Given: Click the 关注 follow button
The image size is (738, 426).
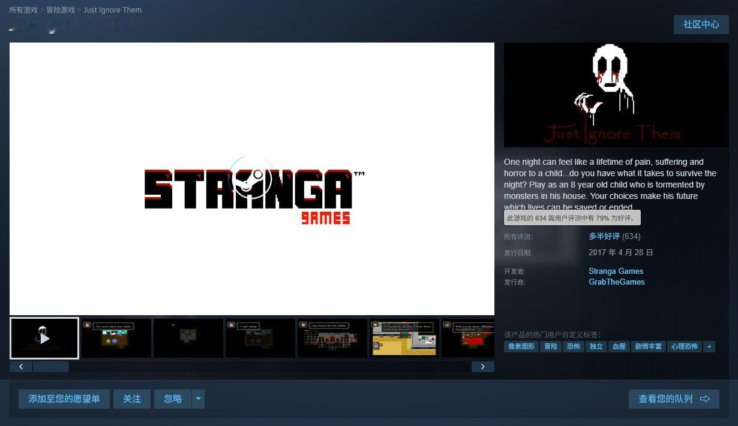Looking at the screenshot, I should point(131,398).
